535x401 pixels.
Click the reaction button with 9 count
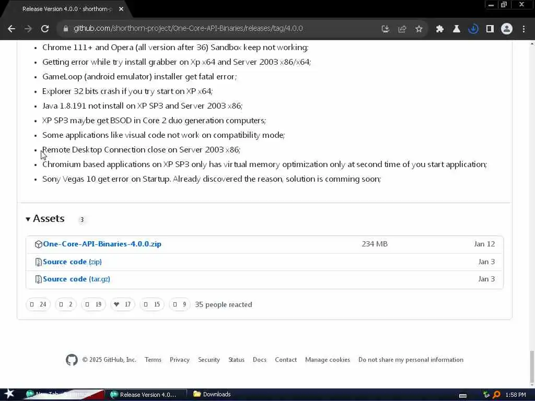click(x=180, y=304)
